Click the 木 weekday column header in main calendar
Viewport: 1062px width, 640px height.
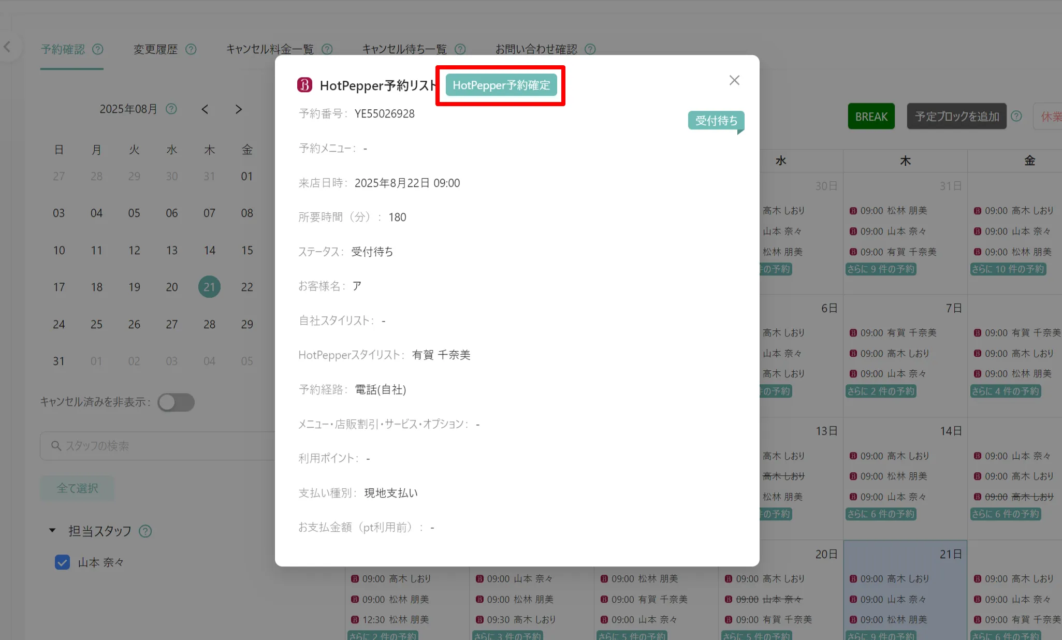point(905,161)
